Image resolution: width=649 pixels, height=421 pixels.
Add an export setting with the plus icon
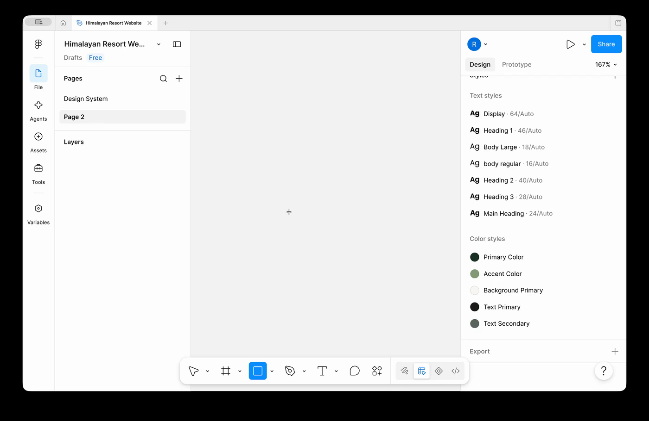coord(615,352)
